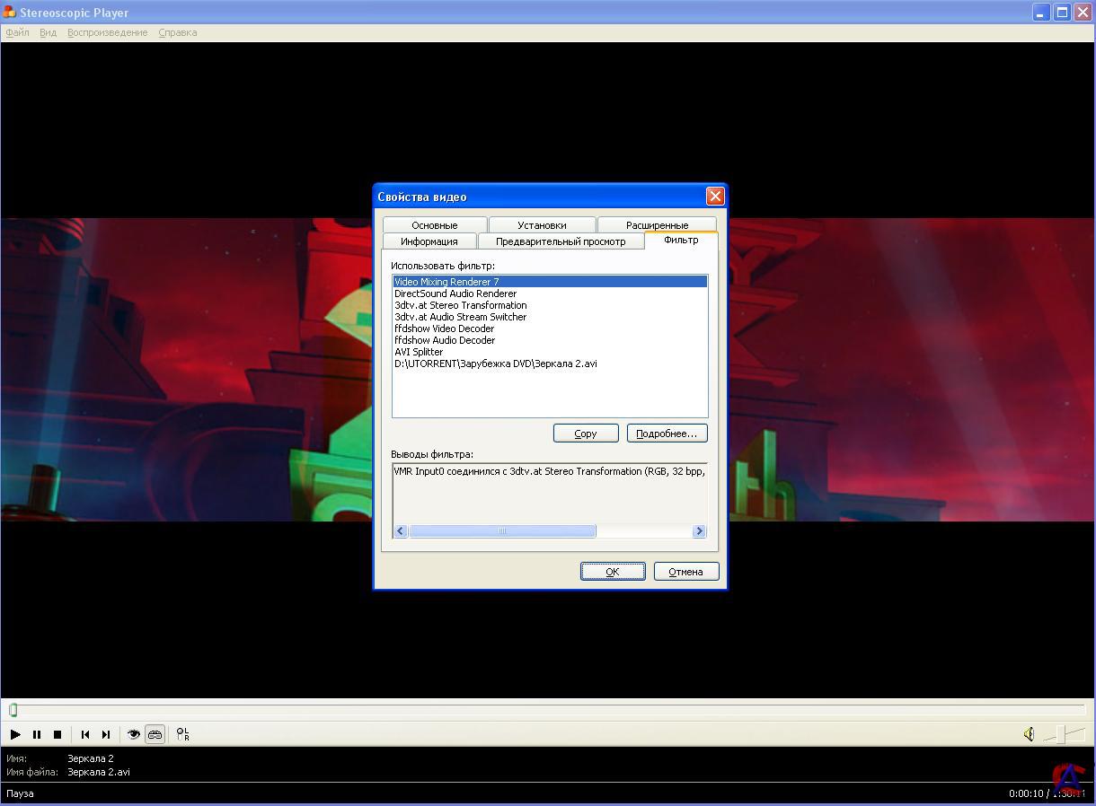Open the Расширенные tab

[657, 225]
